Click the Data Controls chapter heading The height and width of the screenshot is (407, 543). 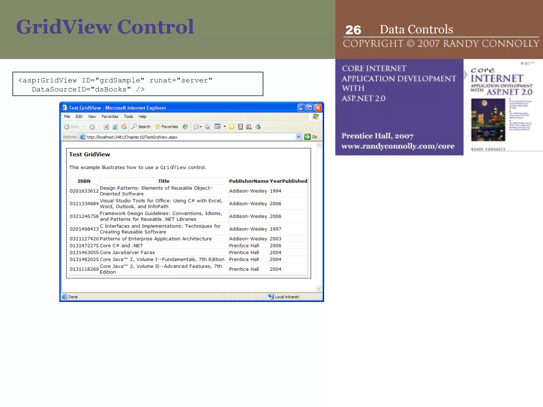click(416, 29)
